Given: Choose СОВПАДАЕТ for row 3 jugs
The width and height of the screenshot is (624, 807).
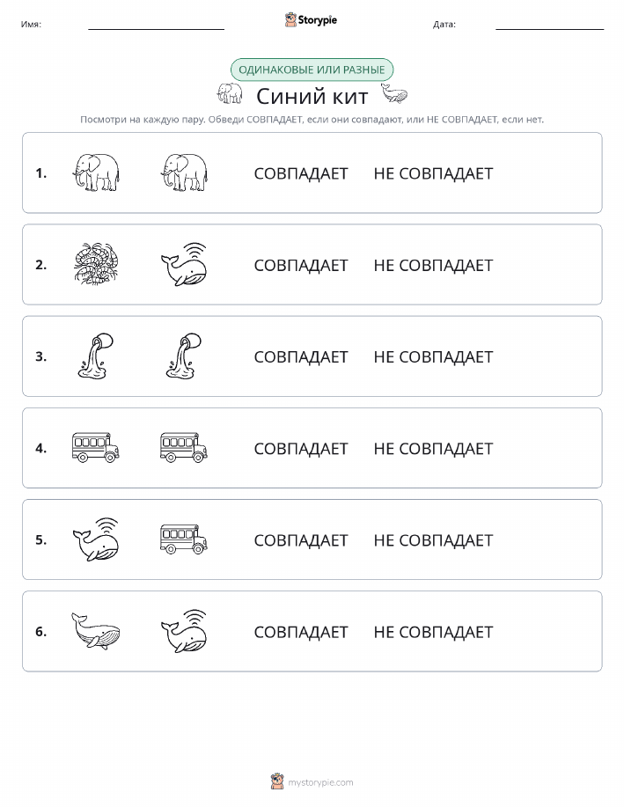Looking at the screenshot, I should coord(301,356).
